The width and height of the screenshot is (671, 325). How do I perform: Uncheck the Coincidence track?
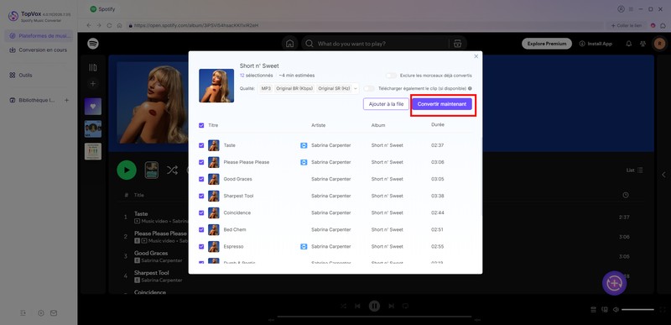(x=201, y=212)
